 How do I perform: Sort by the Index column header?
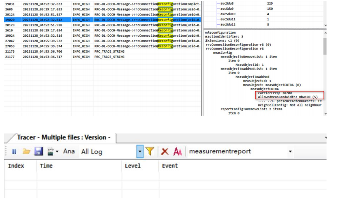[x=16, y=166]
